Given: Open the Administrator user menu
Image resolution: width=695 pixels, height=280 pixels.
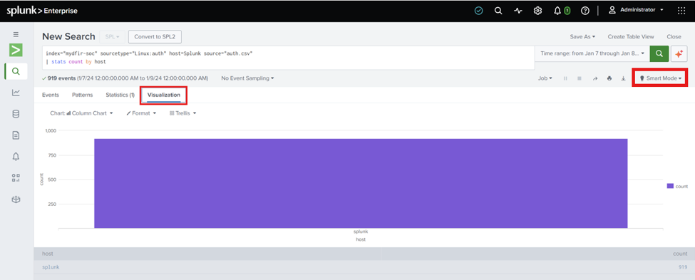Looking at the screenshot, I should coord(636,10).
